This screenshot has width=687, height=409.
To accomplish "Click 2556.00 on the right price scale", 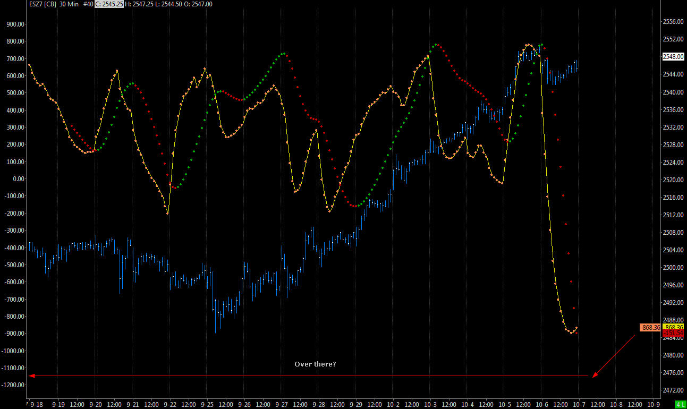I will click(672, 22).
